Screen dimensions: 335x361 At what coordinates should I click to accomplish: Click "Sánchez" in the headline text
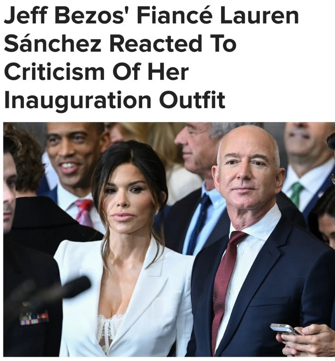pos(53,44)
